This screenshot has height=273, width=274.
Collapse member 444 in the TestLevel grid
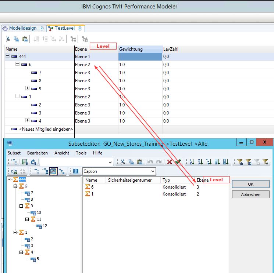pyautogui.click(x=7, y=56)
